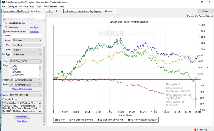Open the Bet Type dropdown
This screenshot has width=214, height=131.
click(27, 55)
